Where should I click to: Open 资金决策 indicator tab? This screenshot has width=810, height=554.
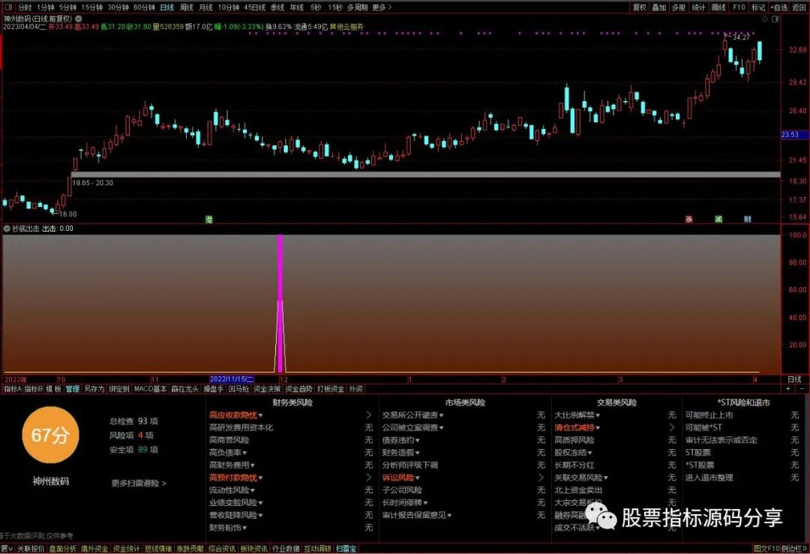tap(267, 389)
